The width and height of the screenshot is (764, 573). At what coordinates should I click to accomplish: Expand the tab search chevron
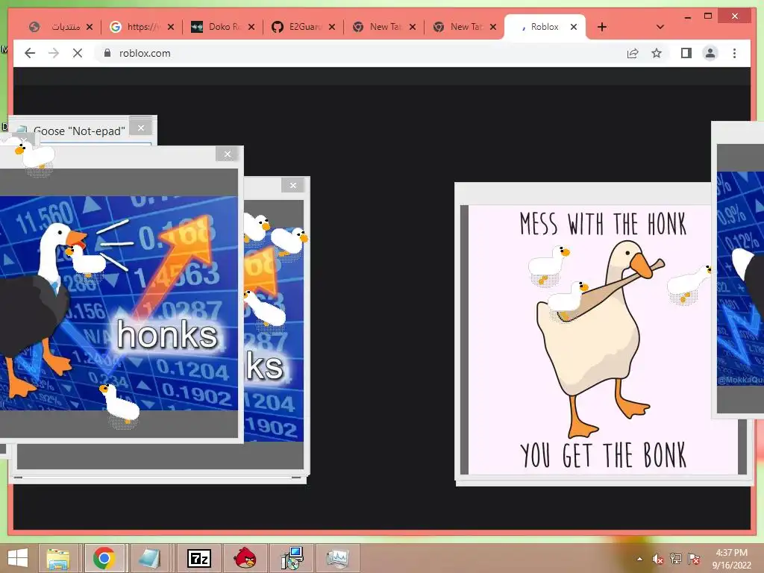[660, 27]
